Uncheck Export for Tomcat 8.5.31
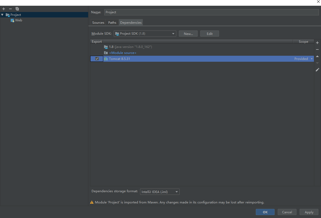The width and height of the screenshot is (321, 218). pyautogui.click(x=97, y=59)
